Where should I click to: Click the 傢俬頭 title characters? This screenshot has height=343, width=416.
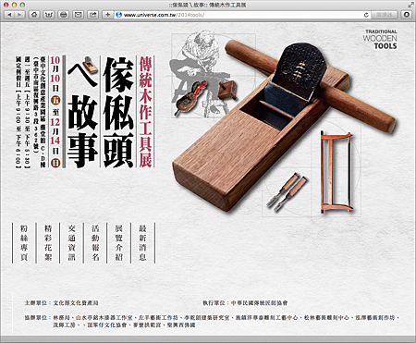click(x=118, y=112)
